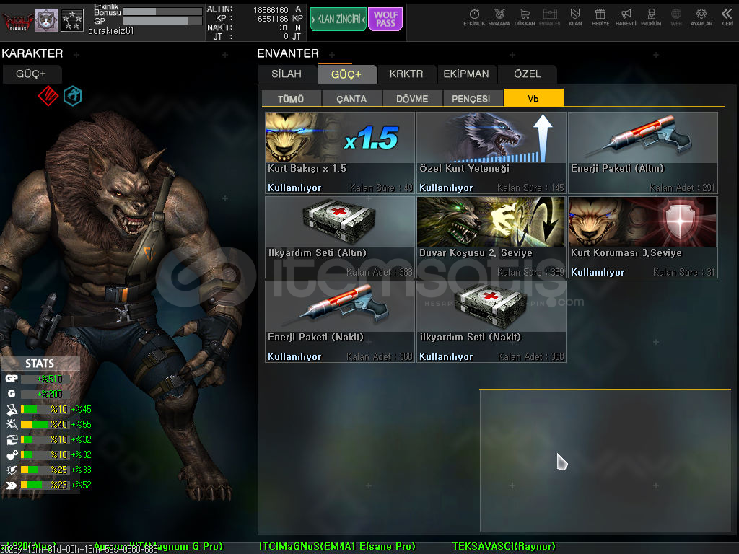Image resolution: width=739 pixels, height=554 pixels.
Task: Click the ITCIMaGNuS ticker message
Action: (337, 547)
